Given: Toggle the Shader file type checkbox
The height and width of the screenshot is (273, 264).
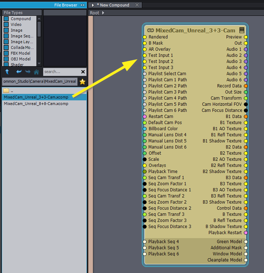Looking at the screenshot, I should pyautogui.click(x=6, y=64).
